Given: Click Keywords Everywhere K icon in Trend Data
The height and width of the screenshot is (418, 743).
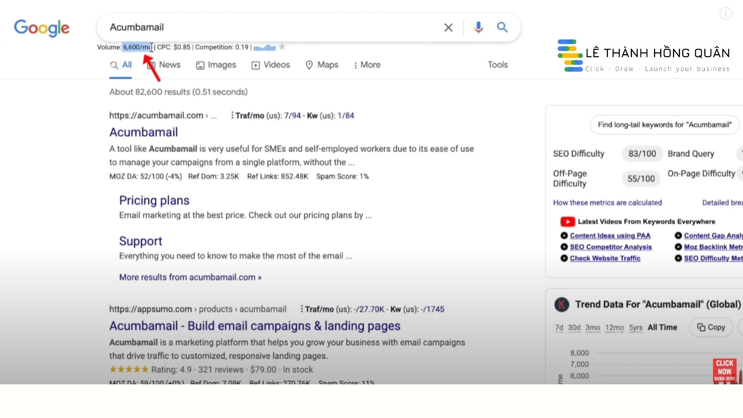Looking at the screenshot, I should point(562,305).
